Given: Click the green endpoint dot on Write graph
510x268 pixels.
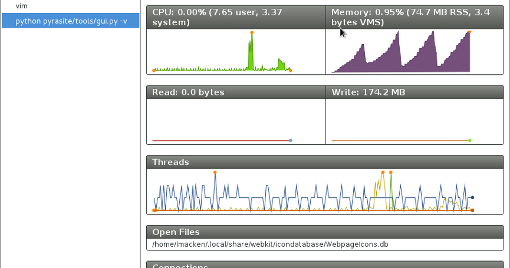Looking at the screenshot, I should coord(470,140).
